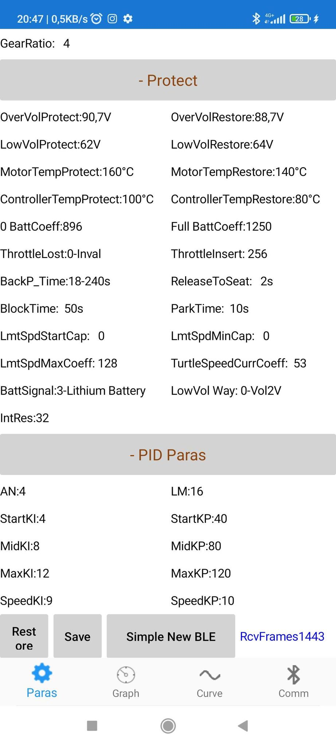Screen dimensions: 336x746
Task: Select the GearRatio value field
Action: [x=66, y=44]
